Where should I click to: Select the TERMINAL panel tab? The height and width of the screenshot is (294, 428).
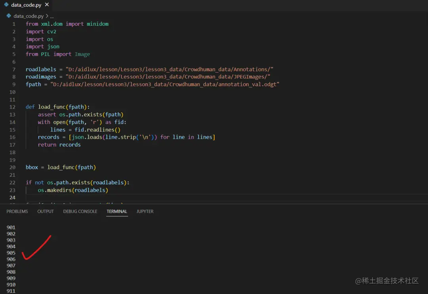(117, 211)
